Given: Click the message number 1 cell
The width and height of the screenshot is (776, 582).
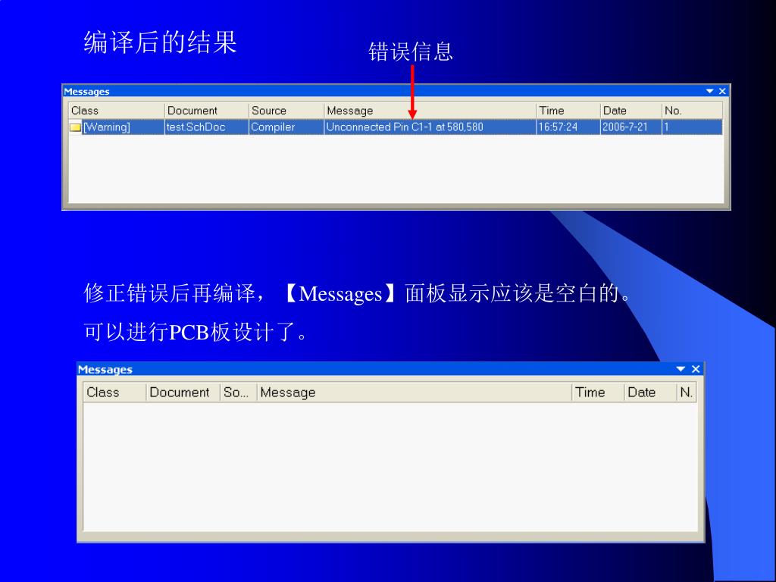Looking at the screenshot, I should click(x=692, y=127).
